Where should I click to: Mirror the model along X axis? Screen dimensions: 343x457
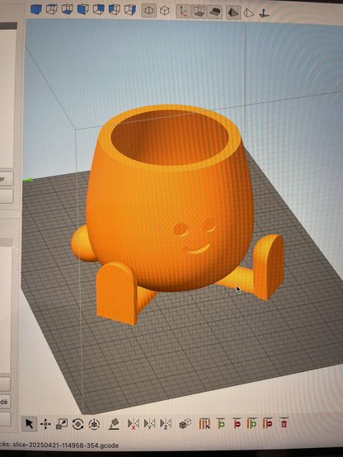[134, 424]
